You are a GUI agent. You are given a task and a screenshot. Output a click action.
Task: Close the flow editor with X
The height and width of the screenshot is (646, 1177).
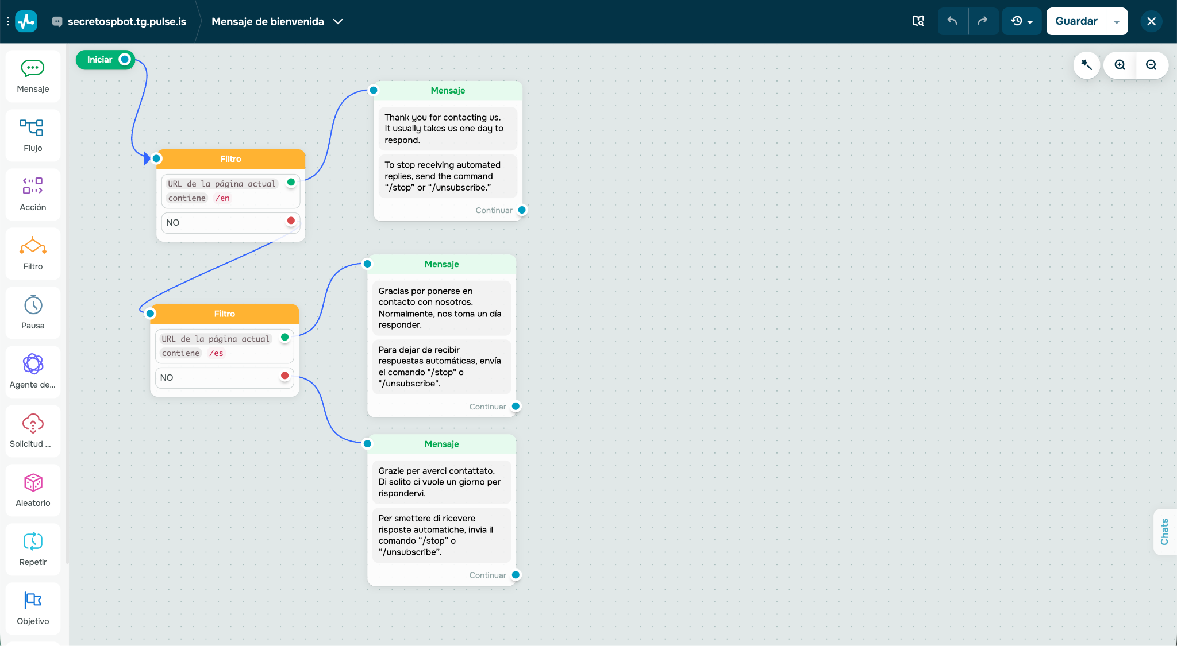1151,21
